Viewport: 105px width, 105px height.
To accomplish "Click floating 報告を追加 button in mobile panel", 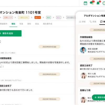I will click(98, 97).
